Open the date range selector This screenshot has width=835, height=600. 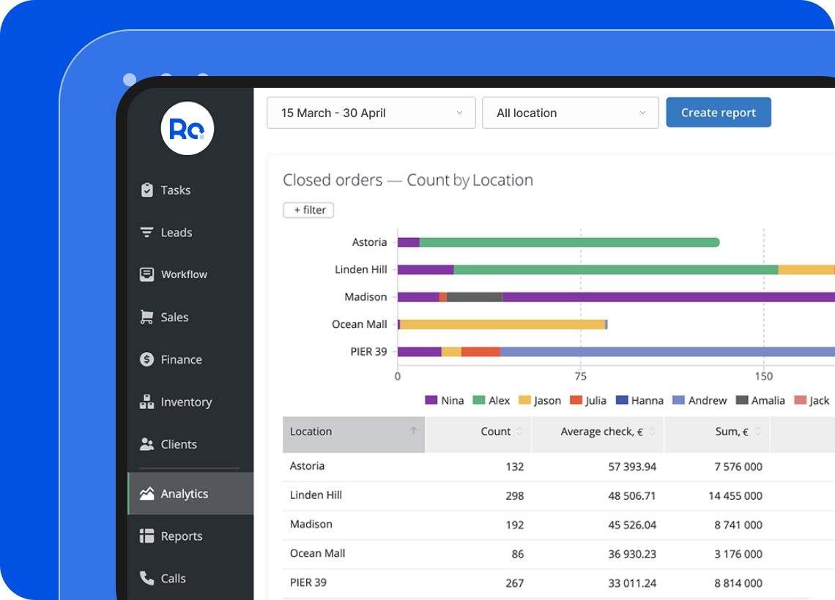371,112
